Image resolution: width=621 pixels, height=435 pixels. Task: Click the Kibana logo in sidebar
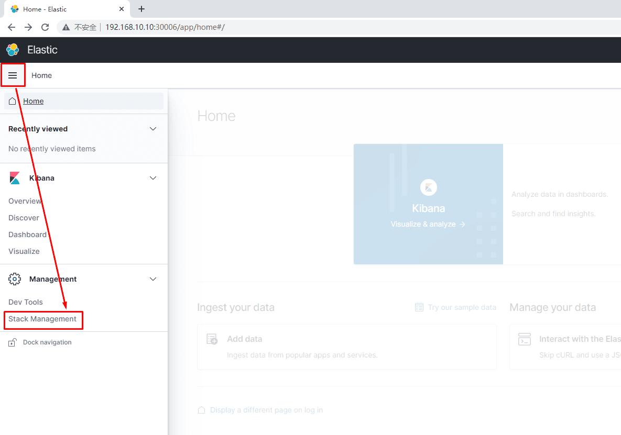(x=15, y=178)
